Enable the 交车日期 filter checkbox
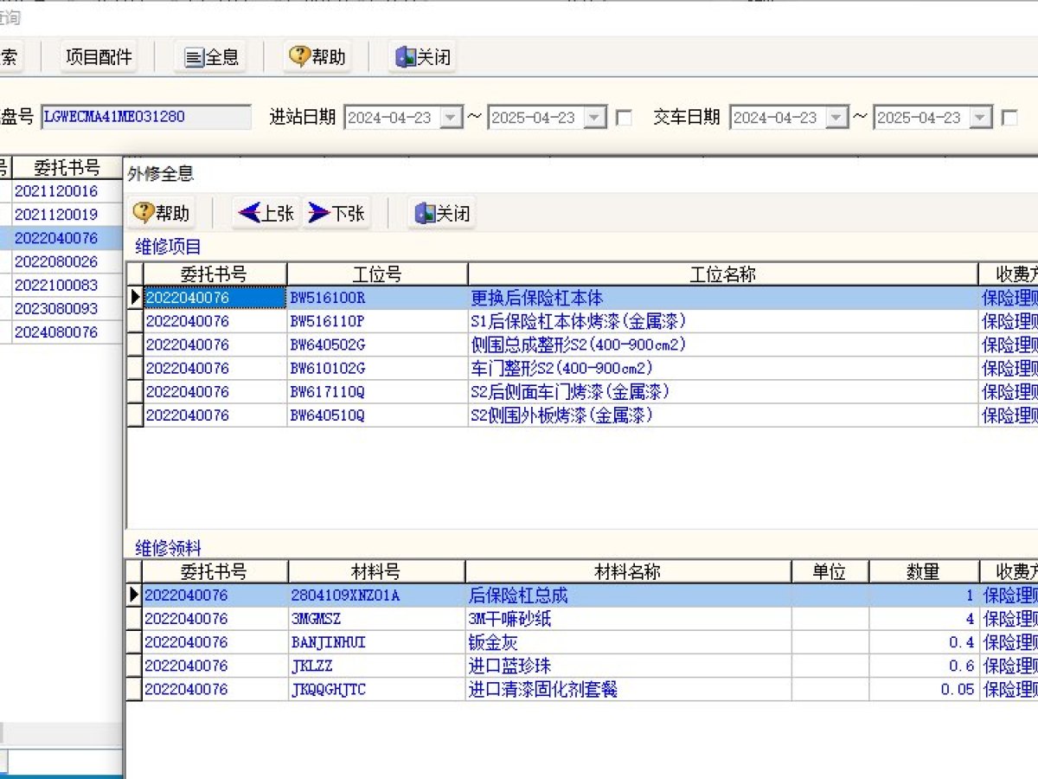Image resolution: width=1038 pixels, height=779 pixels. [x=1009, y=118]
